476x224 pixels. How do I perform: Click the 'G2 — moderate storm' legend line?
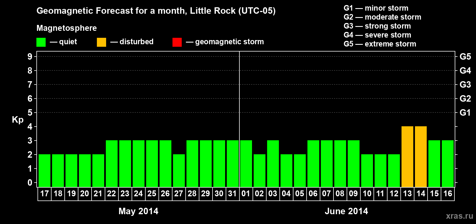click(x=382, y=17)
